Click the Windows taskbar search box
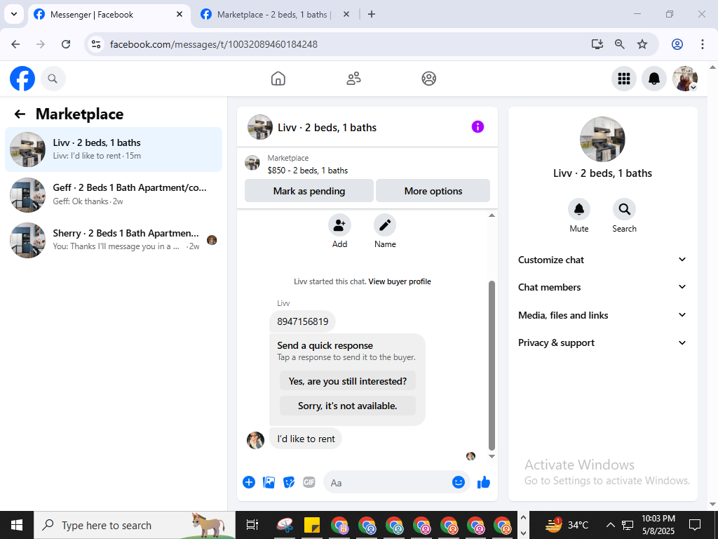 (x=135, y=525)
